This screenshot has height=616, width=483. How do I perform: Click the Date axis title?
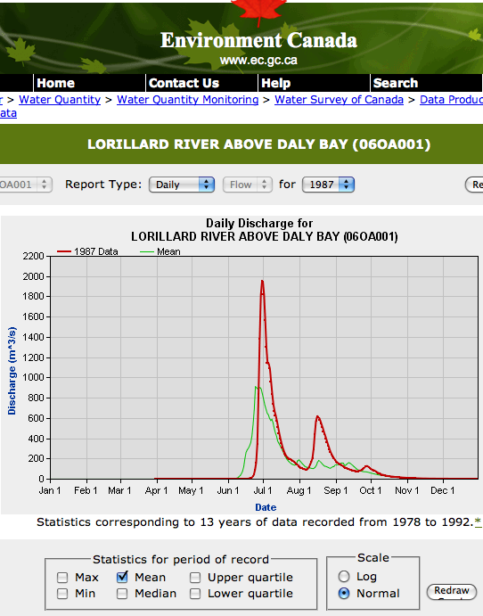(266, 507)
